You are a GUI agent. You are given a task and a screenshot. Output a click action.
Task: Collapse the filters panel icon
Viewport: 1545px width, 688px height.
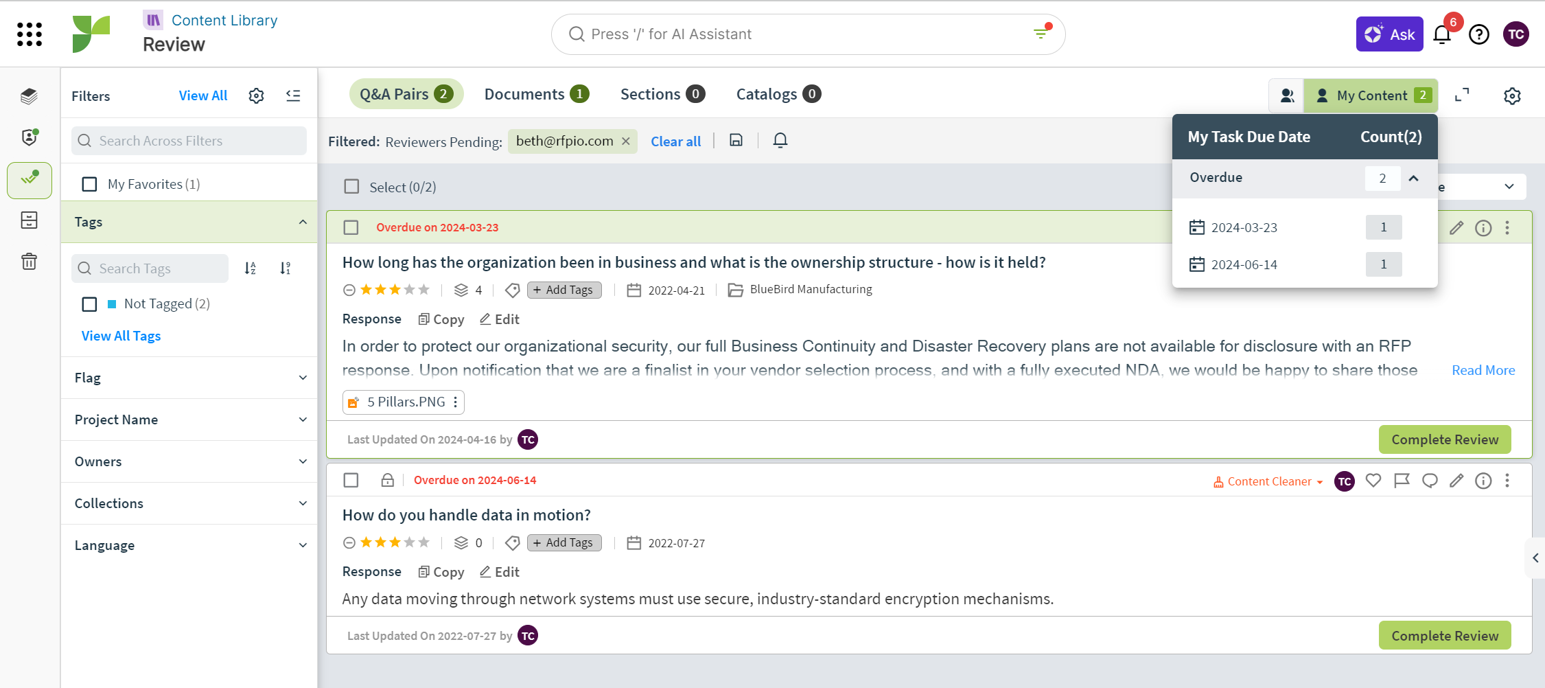click(293, 95)
